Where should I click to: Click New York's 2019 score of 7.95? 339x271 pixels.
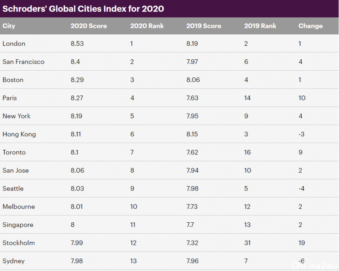(x=192, y=116)
